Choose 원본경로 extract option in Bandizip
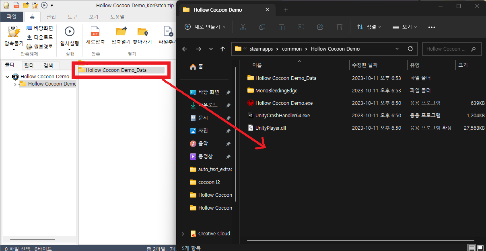 coord(40,47)
